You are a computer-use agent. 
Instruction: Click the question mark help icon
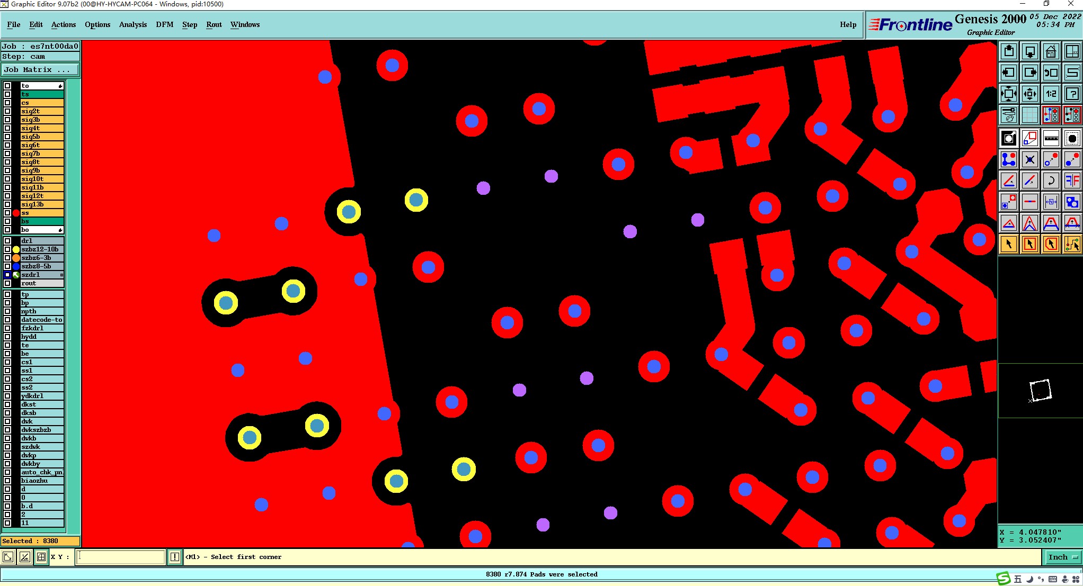pos(1072,94)
